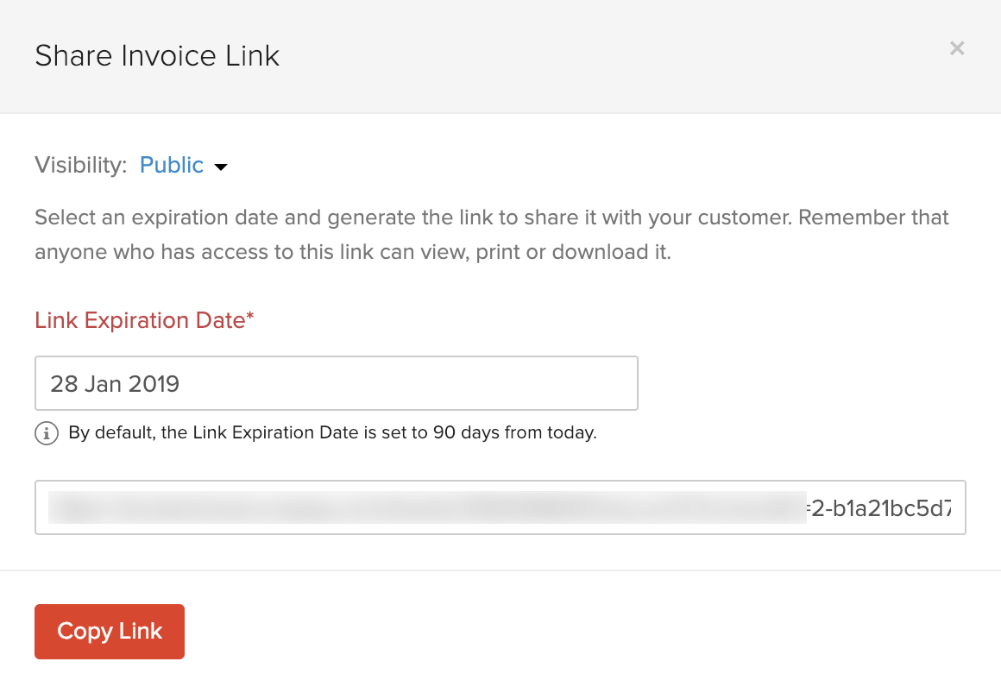
Task: Click the expiration date instruction paragraph
Action: [x=492, y=217]
